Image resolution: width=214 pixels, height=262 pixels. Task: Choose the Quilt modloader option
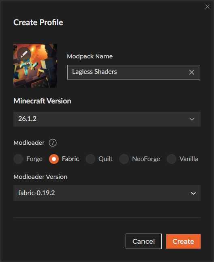click(90, 159)
